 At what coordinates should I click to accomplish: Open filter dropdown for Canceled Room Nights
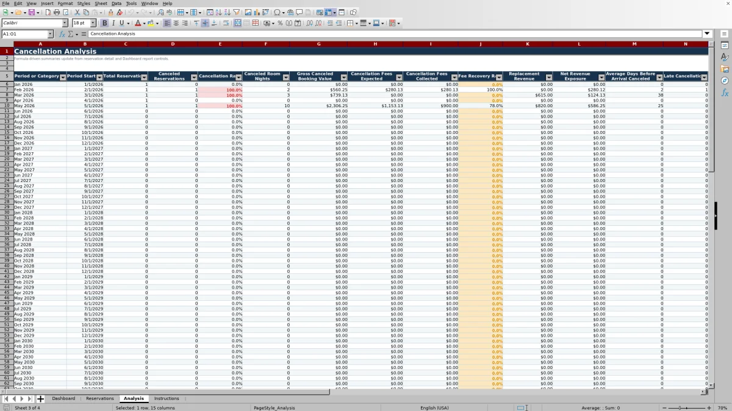click(286, 77)
